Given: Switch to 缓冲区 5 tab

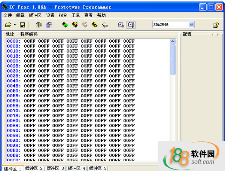Looking at the screenshot, I should (x=98, y=168).
